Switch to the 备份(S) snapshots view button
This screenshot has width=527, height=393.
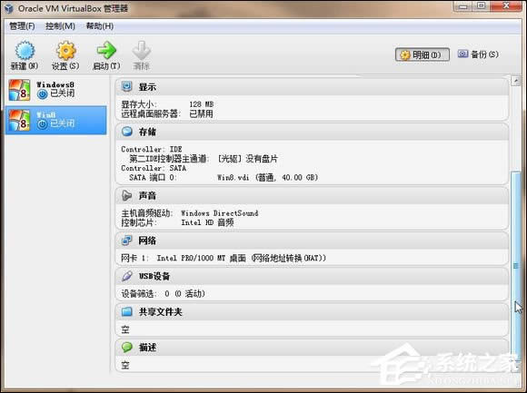click(478, 54)
